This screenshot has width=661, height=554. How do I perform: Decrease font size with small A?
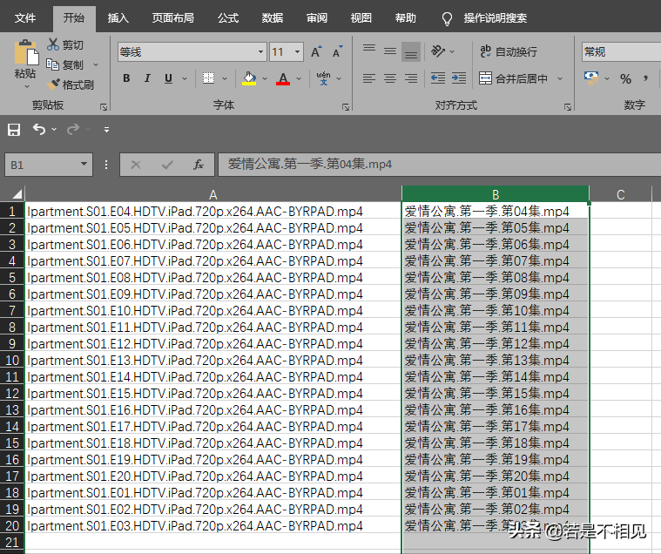337,52
